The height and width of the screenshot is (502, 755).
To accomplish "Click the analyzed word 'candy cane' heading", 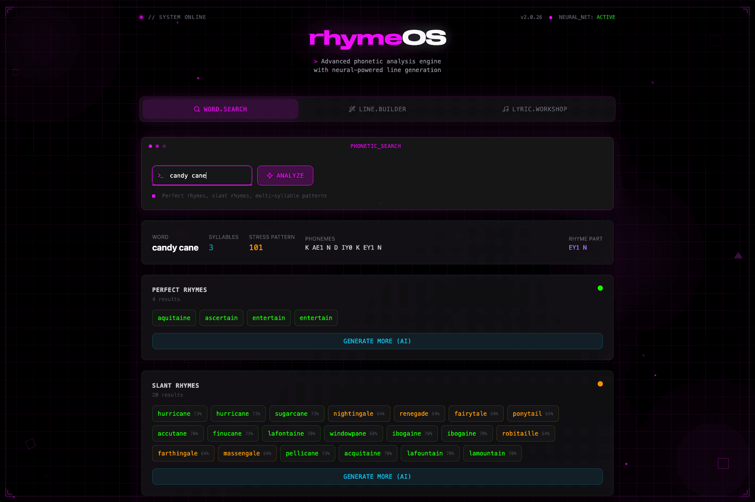I will 175,248.
